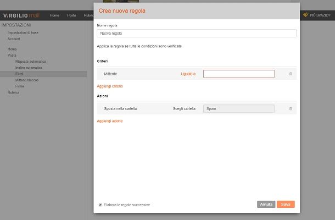The height and width of the screenshot is (220, 335).
Task: Open the Uguale a condition dropdown
Action: click(x=188, y=74)
